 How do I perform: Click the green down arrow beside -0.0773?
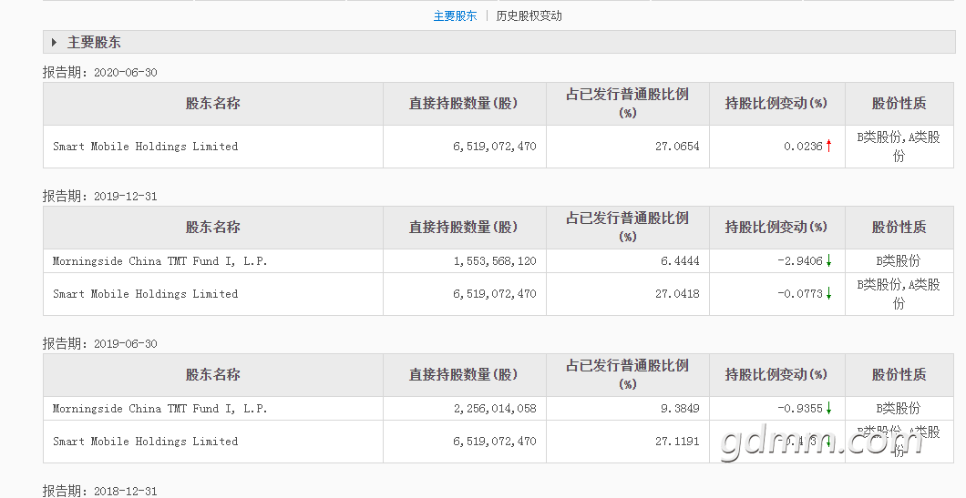point(828,294)
